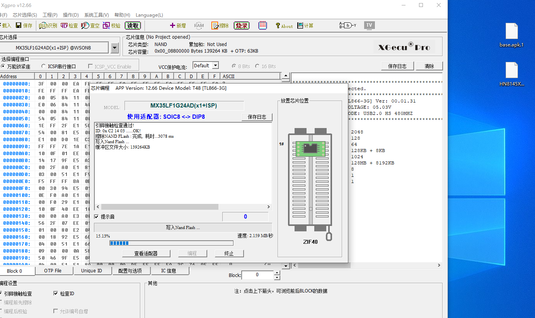
Task: Click the NAND write progress bar
Action: 171,243
